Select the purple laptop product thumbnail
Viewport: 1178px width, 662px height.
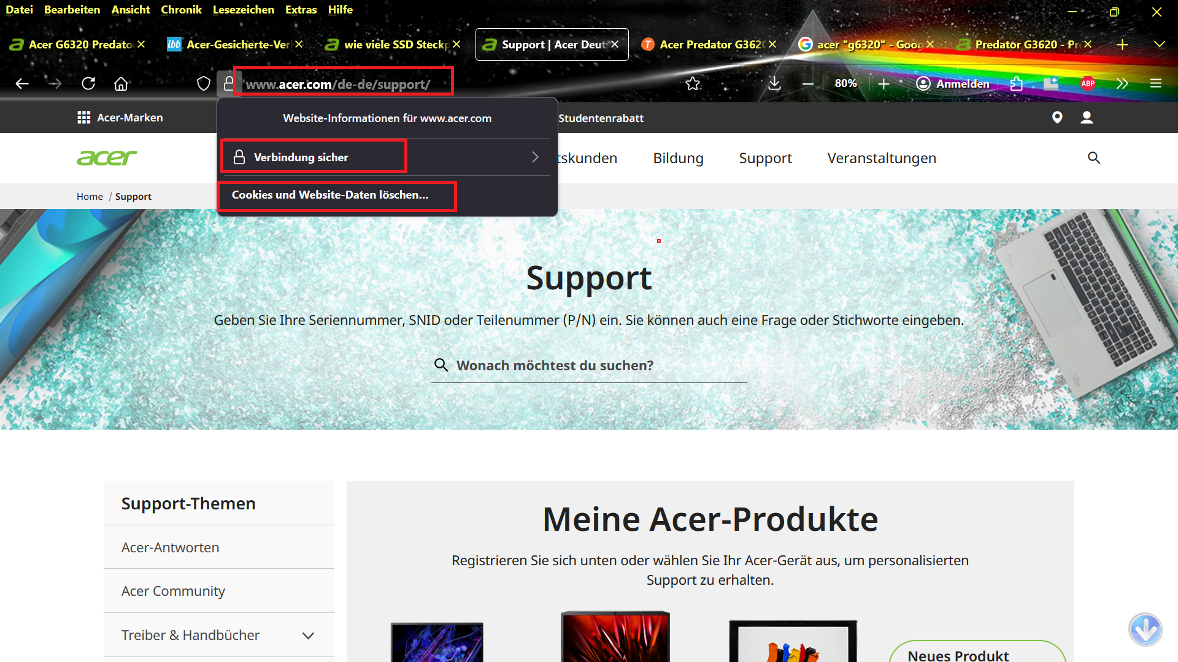(437, 642)
